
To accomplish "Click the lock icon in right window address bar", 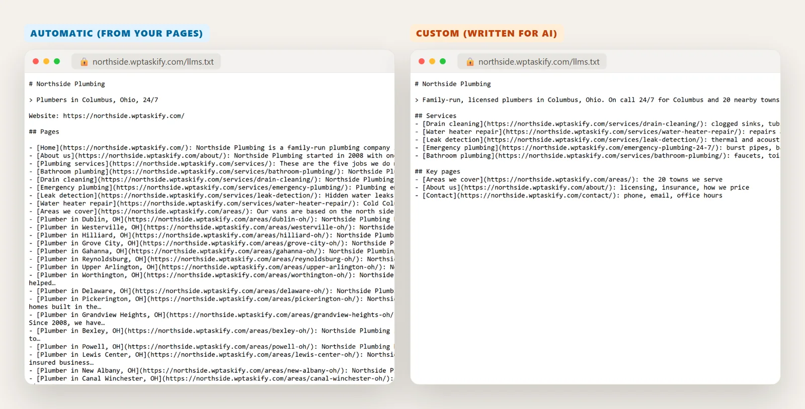I will pyautogui.click(x=470, y=62).
